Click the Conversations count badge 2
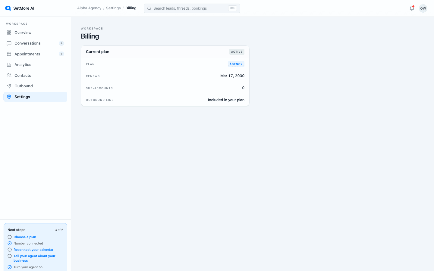Image resolution: width=434 pixels, height=271 pixels. (x=61, y=43)
